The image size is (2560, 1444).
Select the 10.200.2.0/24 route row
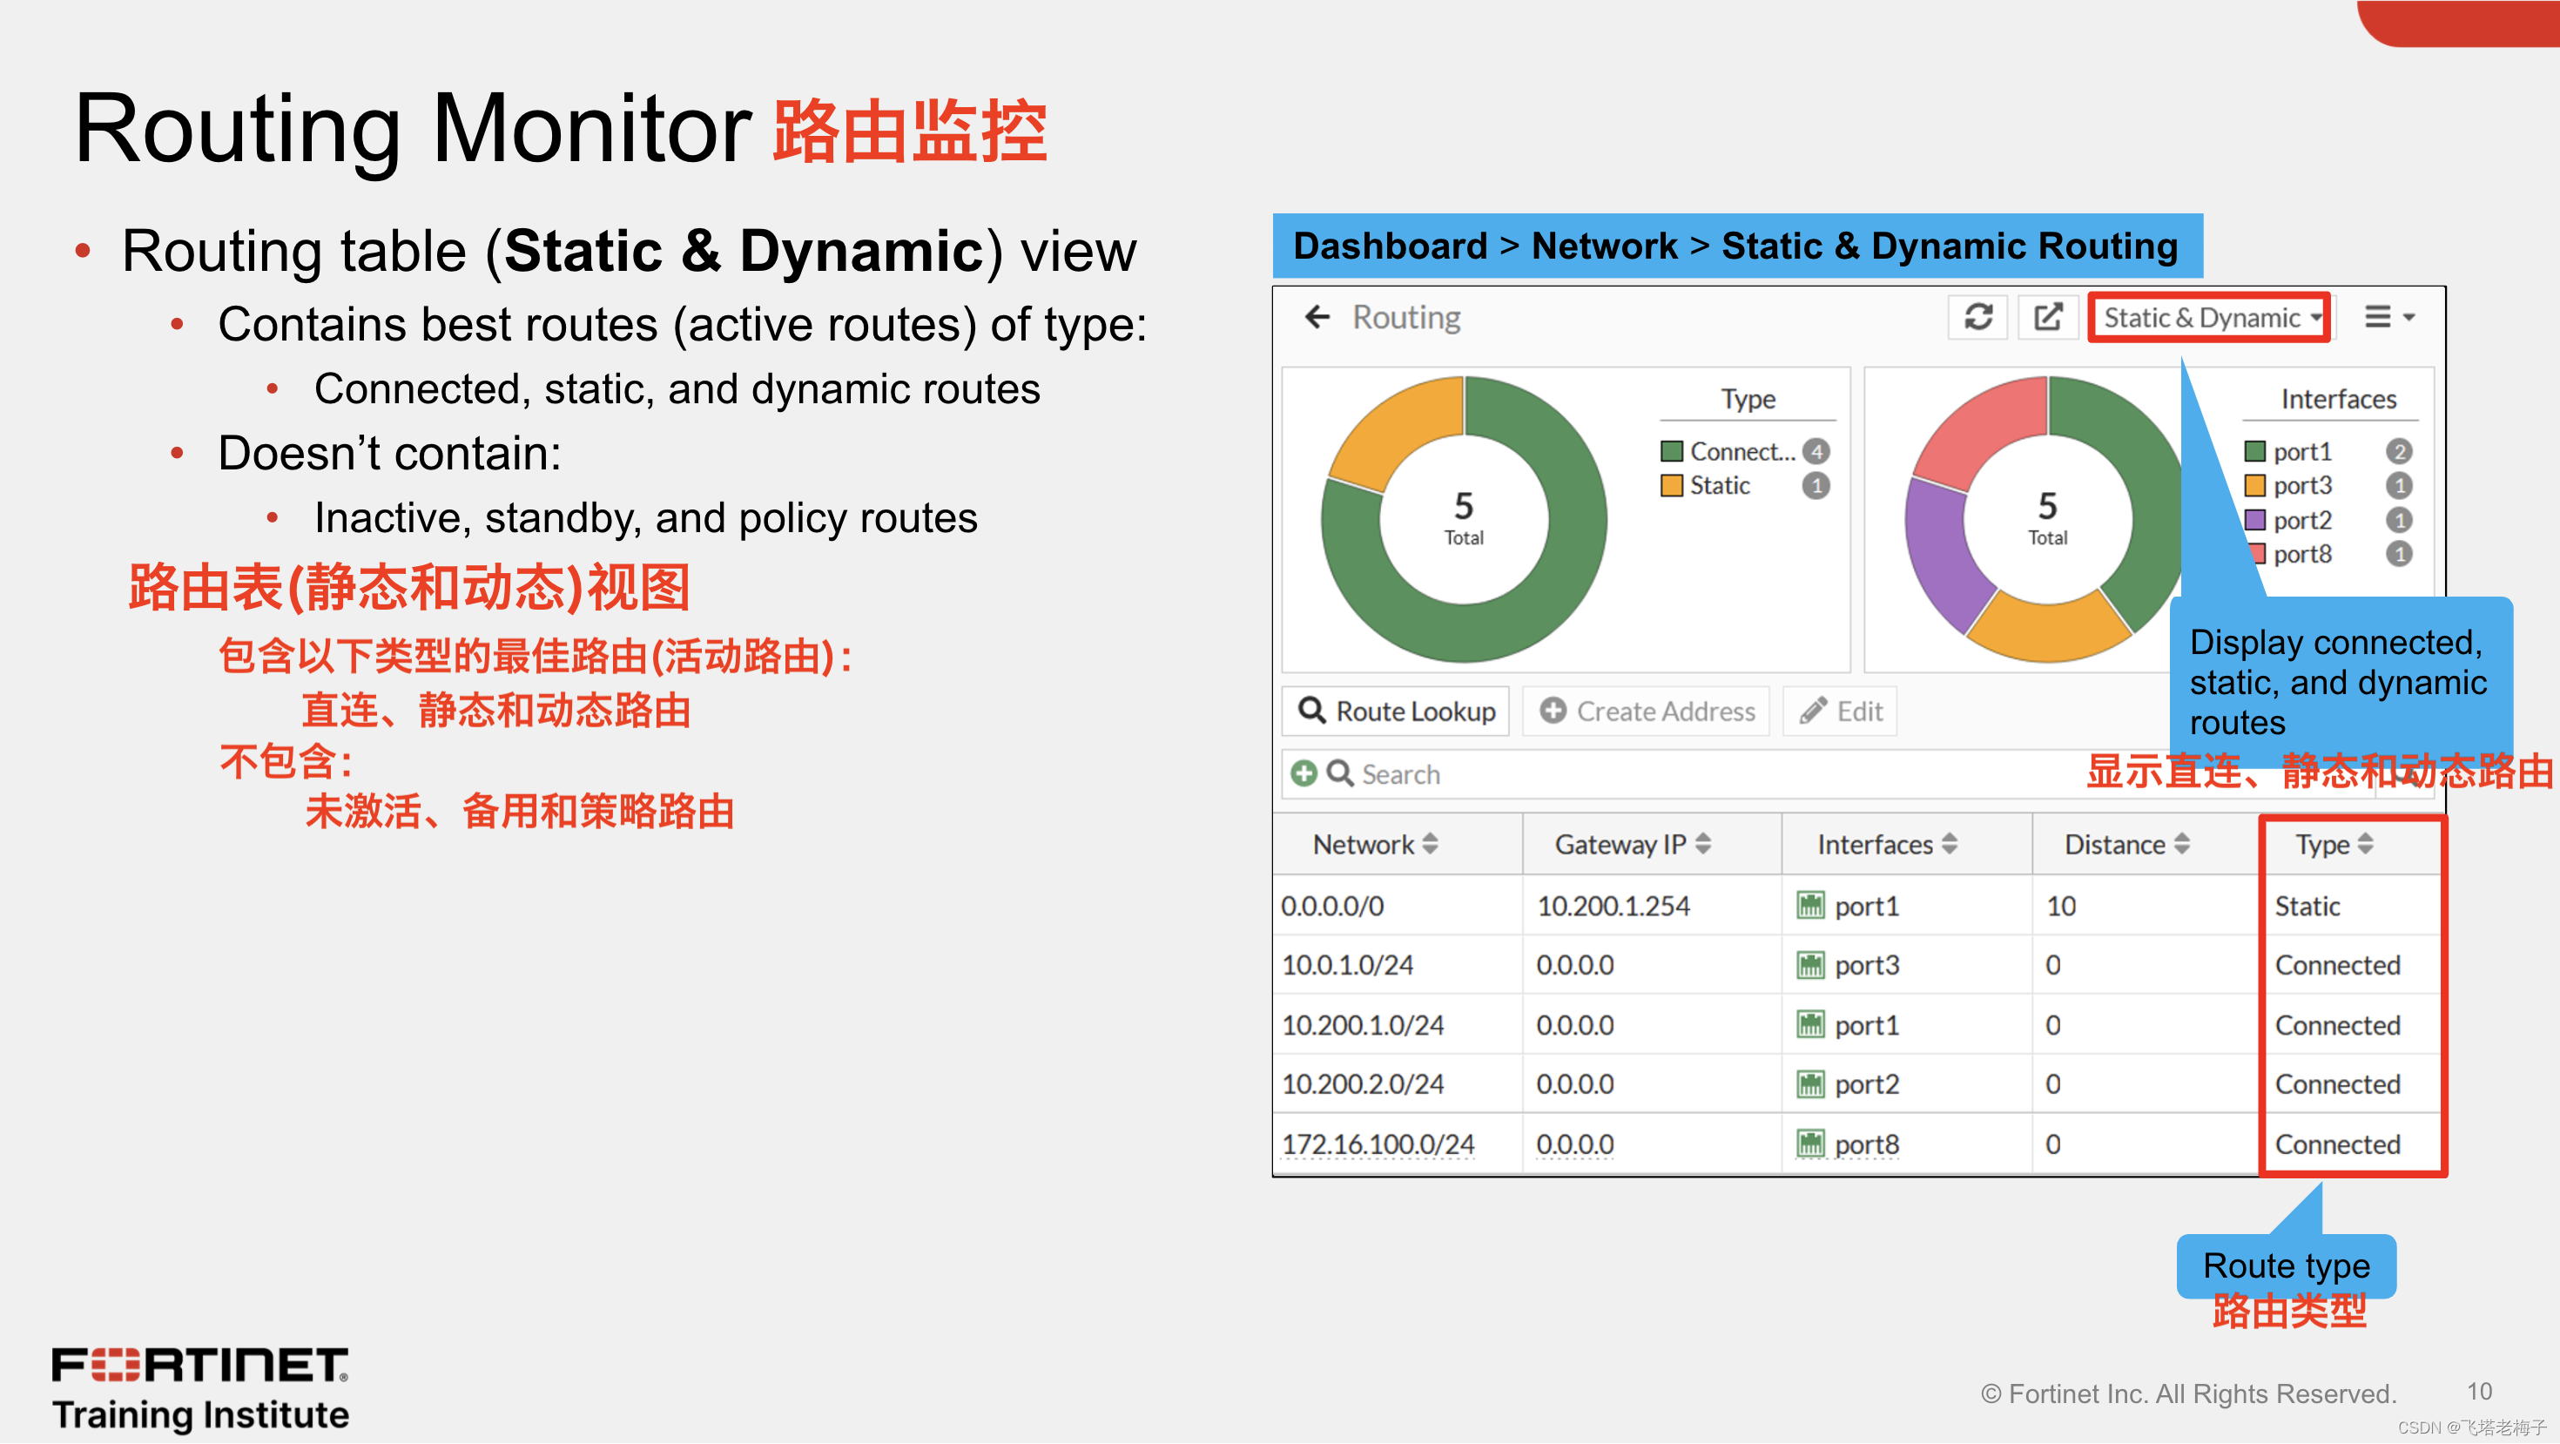click(x=1364, y=1084)
